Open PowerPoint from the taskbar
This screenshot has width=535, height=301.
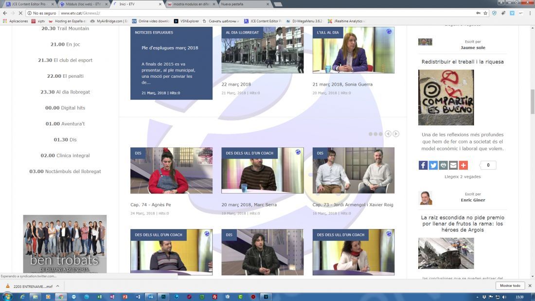click(x=125, y=297)
